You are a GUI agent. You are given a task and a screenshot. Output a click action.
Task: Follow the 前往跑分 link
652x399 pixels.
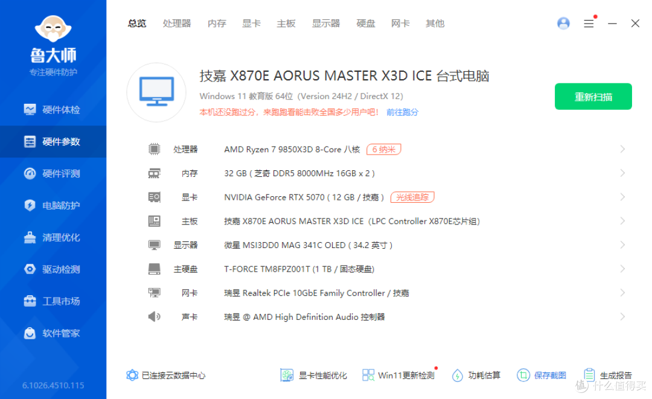point(402,112)
